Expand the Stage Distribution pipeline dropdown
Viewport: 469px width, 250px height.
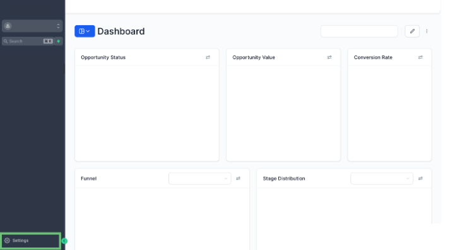[x=382, y=178]
